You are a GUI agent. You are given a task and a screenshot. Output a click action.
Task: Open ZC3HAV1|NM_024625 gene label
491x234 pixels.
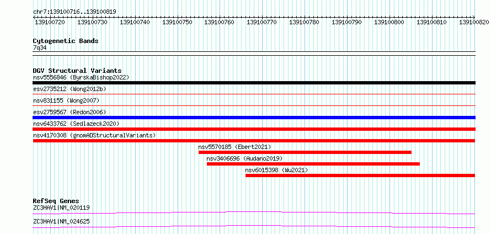click(61, 221)
